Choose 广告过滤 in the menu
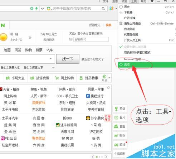This screenshot has width=176, height=159. [147, 18]
